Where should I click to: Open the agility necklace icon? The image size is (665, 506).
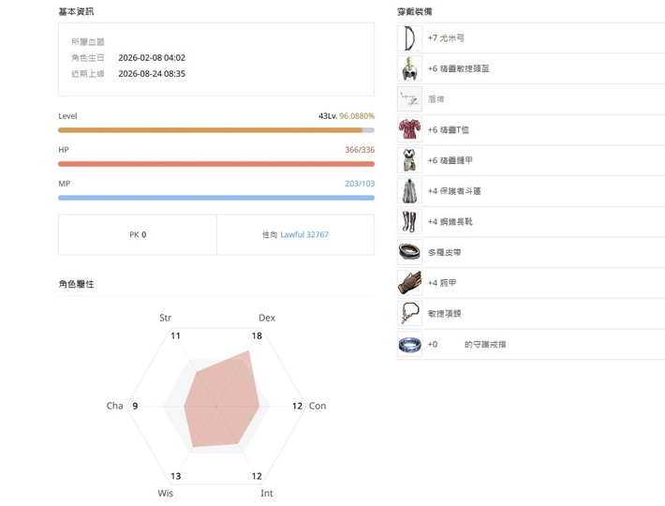(x=409, y=314)
